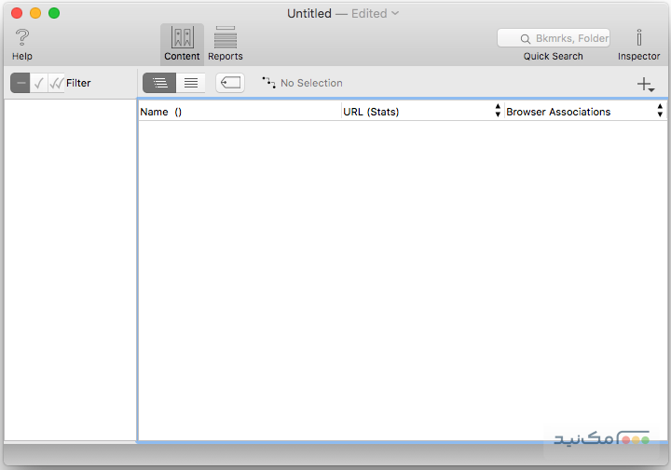Select the single checkmark filter segment
The width and height of the screenshot is (671, 470).
[38, 83]
